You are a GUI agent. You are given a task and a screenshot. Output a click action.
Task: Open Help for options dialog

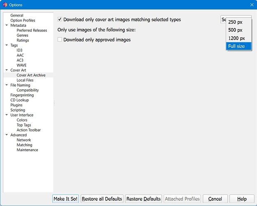click(x=242, y=199)
